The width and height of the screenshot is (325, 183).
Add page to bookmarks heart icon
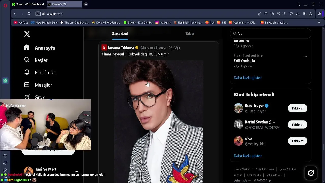[x=291, y=14]
